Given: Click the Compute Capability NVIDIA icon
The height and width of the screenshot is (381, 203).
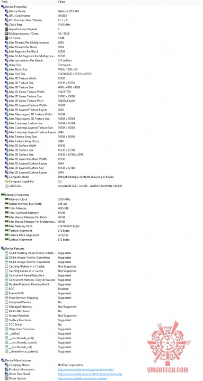Looking at the screenshot, I should click(6, 182).
